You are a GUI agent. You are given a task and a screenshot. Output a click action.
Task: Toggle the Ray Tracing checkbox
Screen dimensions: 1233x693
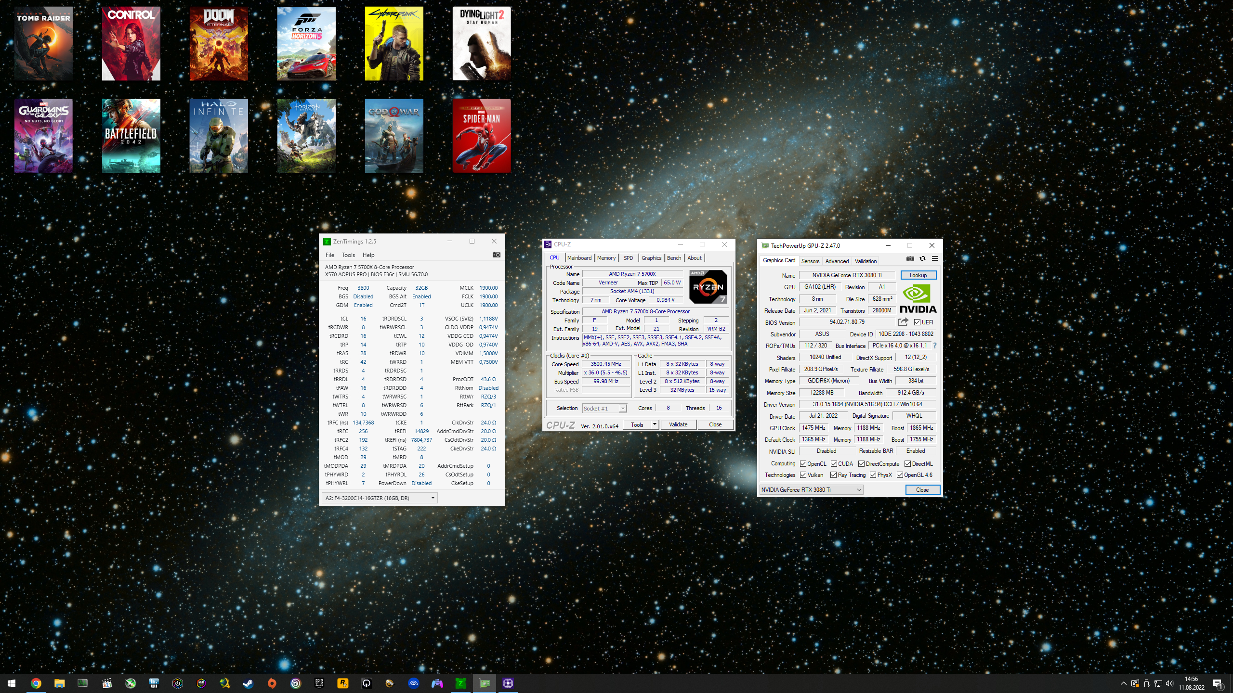[833, 475]
